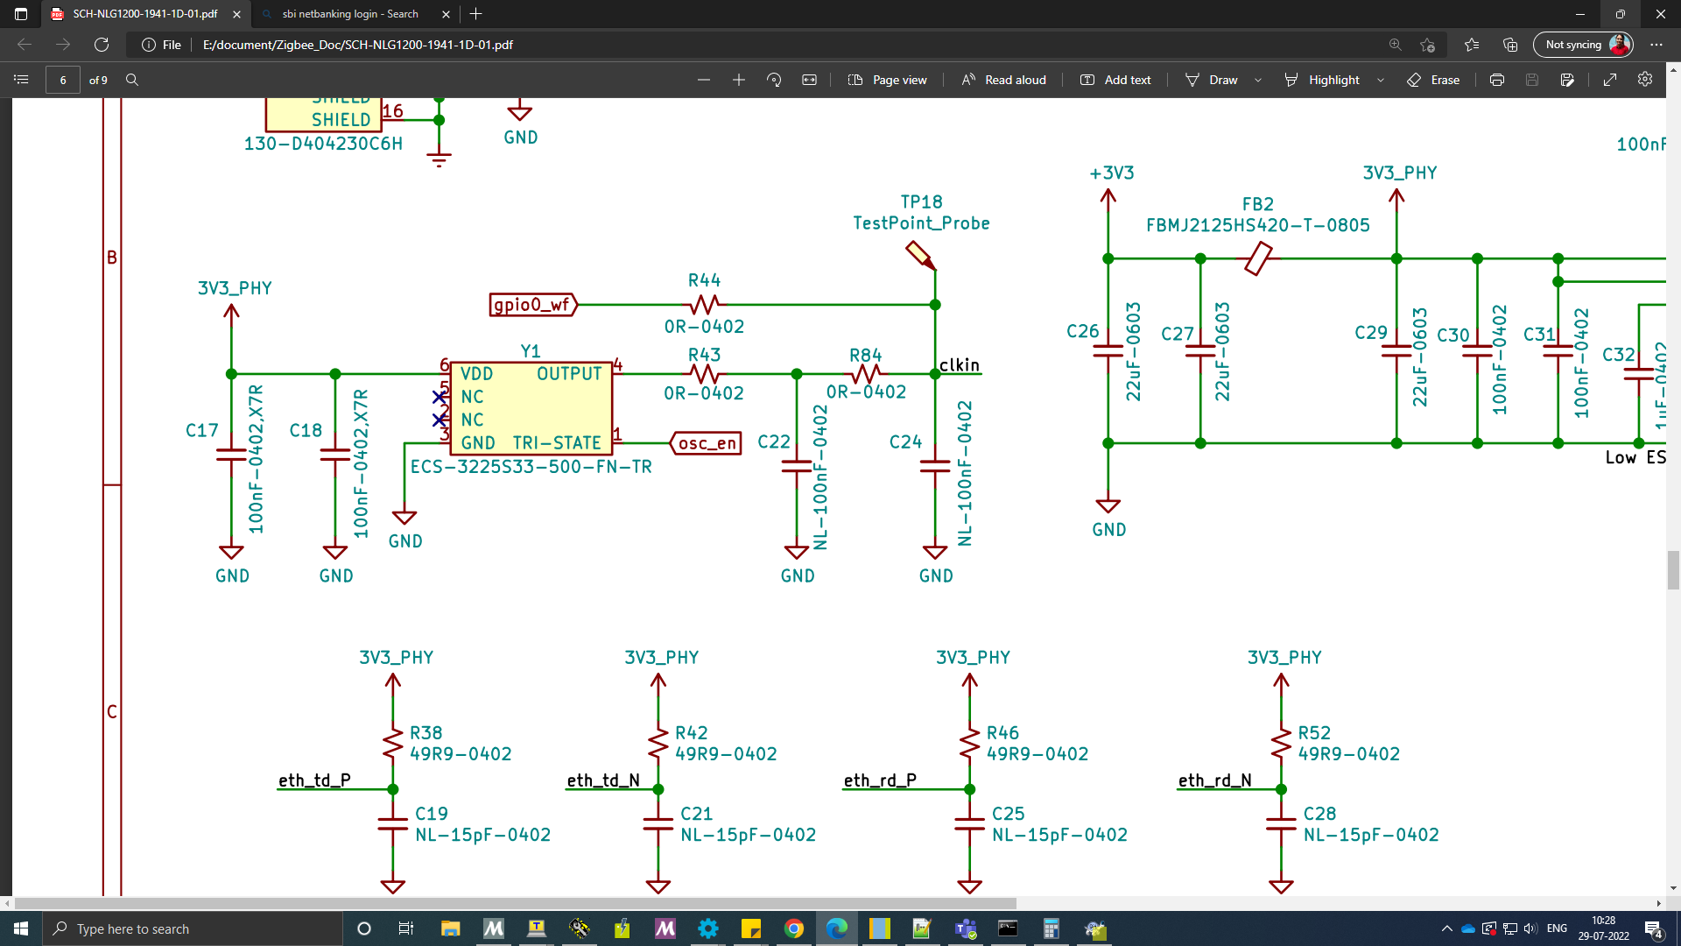
Task: Open the PDF table of contents sidebar
Action: (x=22, y=80)
